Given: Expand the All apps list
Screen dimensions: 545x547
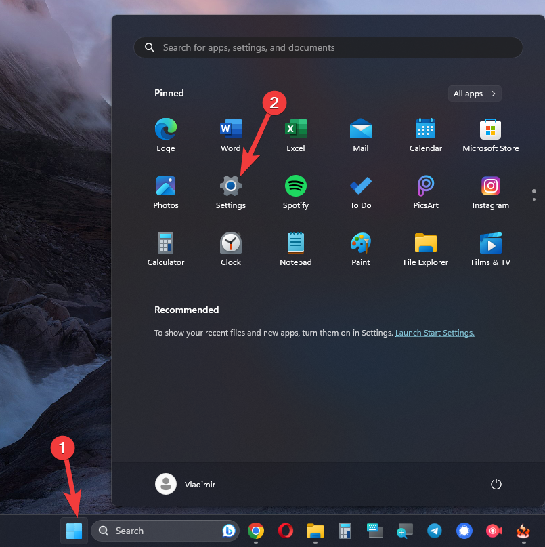Looking at the screenshot, I should click(x=475, y=94).
